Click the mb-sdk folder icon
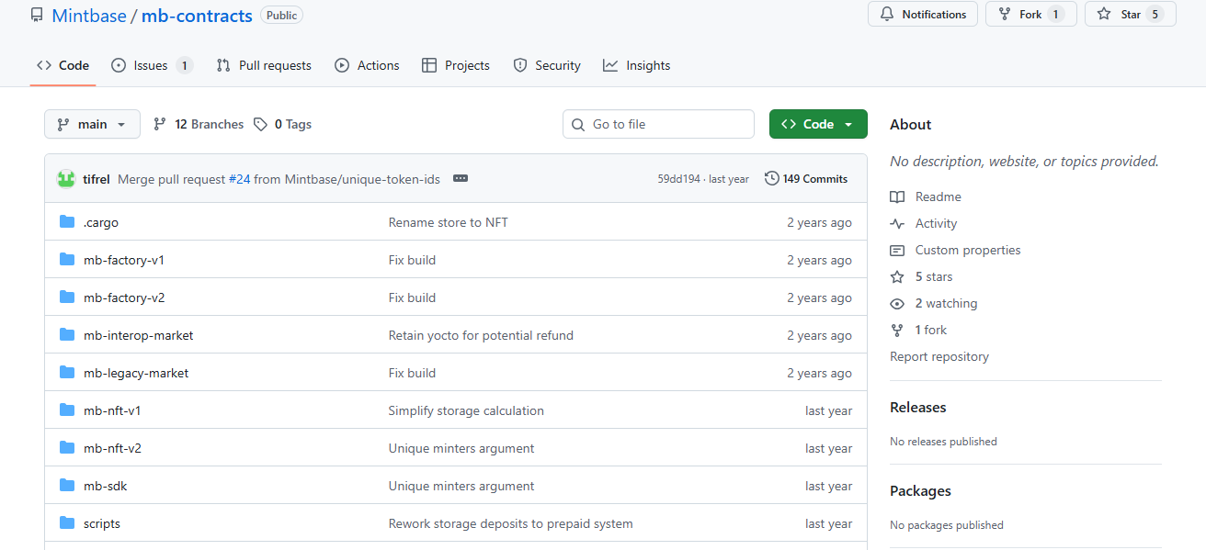The width and height of the screenshot is (1206, 550). (x=67, y=486)
